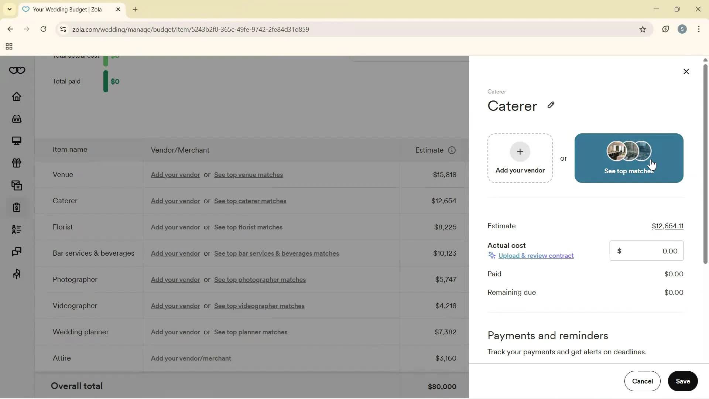The height and width of the screenshot is (399, 709).
Task: Click the Save button
Action: point(683,381)
